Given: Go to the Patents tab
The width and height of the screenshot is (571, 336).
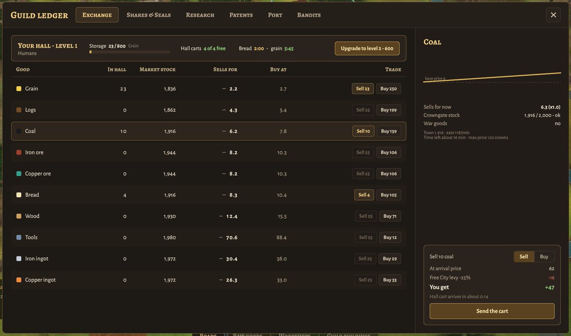Looking at the screenshot, I should pos(241,15).
